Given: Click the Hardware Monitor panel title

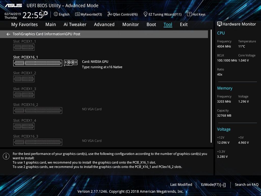Looking at the screenshot, I should point(239,24).
